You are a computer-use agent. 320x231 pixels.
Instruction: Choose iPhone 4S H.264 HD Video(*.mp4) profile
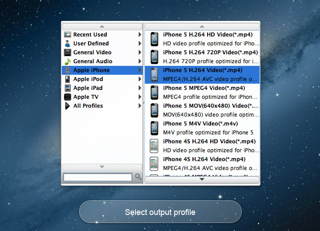pos(202,146)
